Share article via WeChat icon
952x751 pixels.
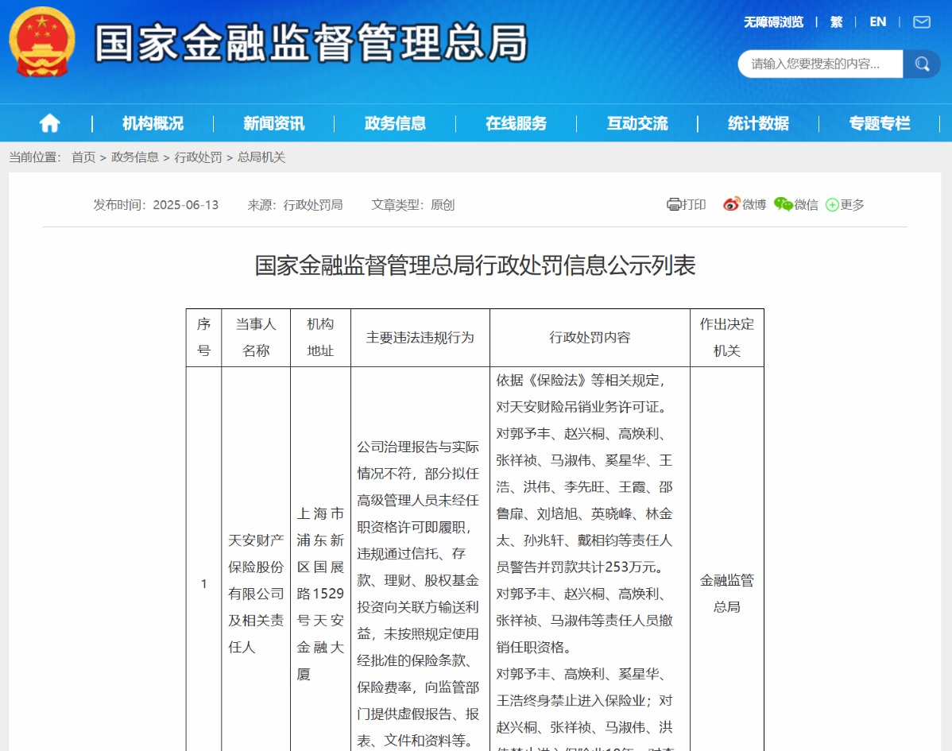[x=783, y=205]
